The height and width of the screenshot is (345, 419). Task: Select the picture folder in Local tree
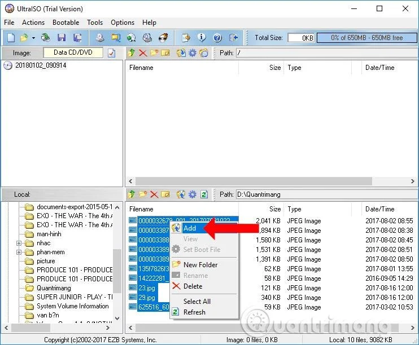click(46, 261)
